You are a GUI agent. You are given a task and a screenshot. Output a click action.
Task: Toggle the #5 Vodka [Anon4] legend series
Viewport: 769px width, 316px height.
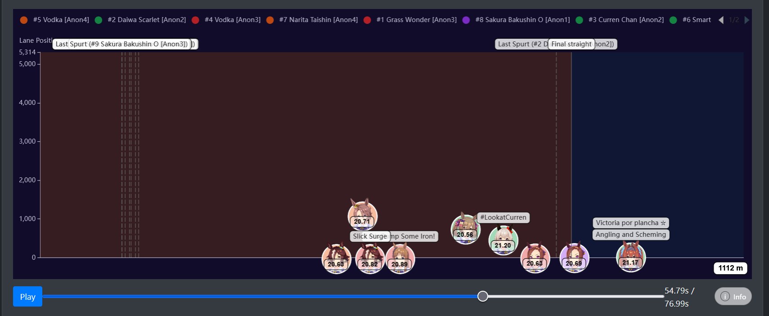54,20
